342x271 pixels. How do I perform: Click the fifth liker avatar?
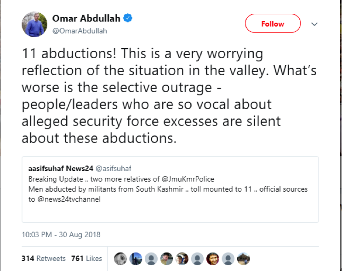click(x=182, y=259)
